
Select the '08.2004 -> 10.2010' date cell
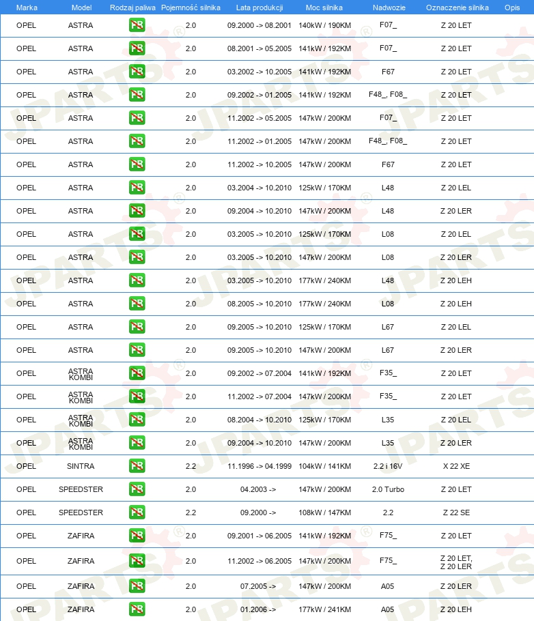coord(259,420)
